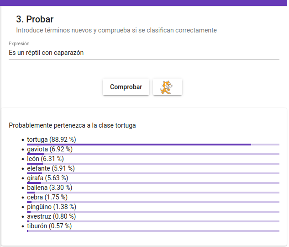Click the 'pingüino (1.38 %)' entry
289x247 pixels.
pos(52,207)
